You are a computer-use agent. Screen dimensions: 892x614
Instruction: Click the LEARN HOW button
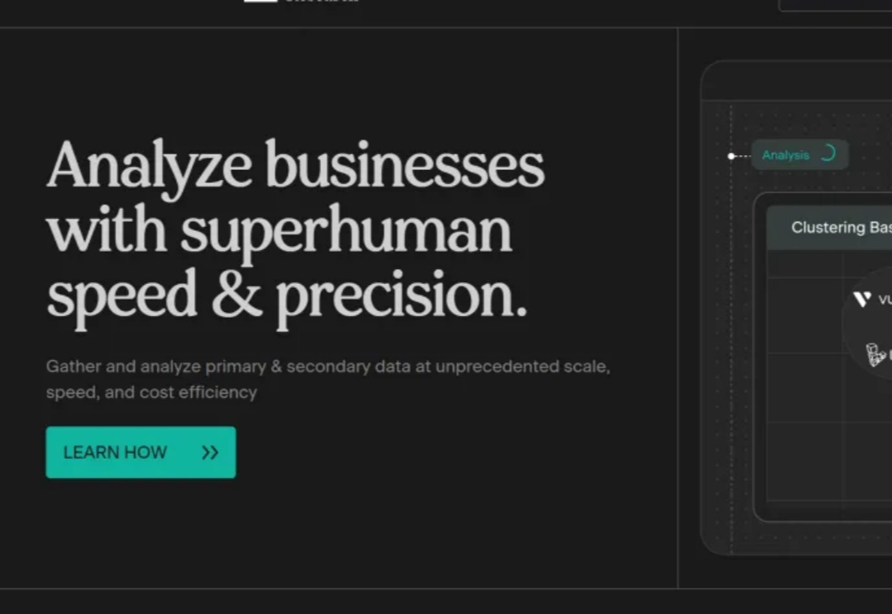140,452
